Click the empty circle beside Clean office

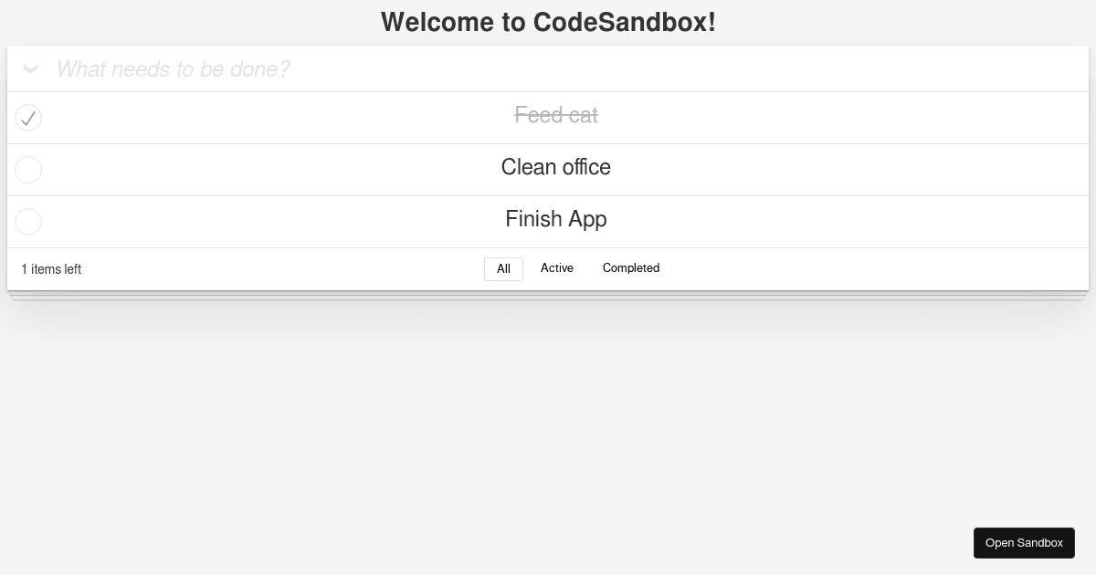[x=28, y=170]
